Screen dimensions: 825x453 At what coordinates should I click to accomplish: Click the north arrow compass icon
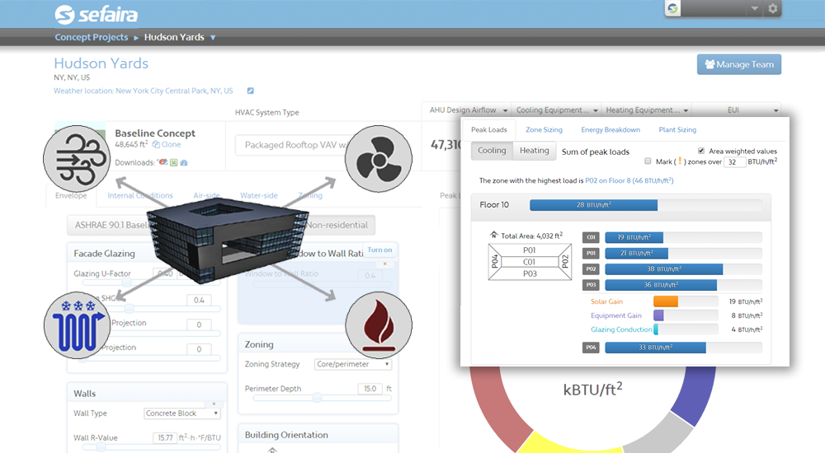493,235
